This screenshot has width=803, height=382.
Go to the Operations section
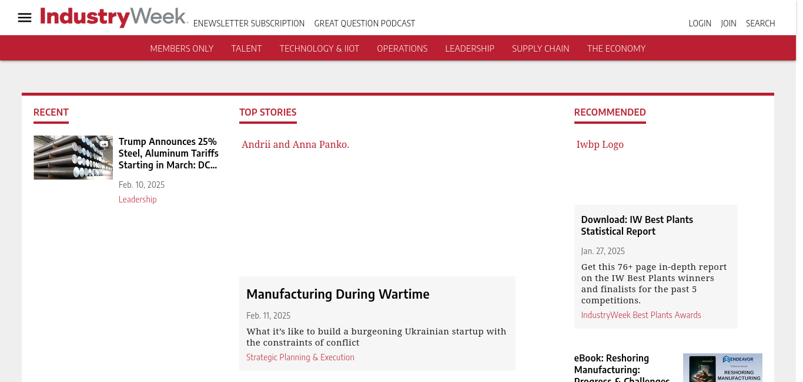(402, 49)
